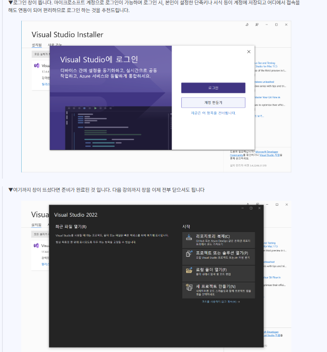The image size is (327, 352).
Task: Click the new project icon beside 새 프로젝트 만들기
Action: (x=189, y=287)
